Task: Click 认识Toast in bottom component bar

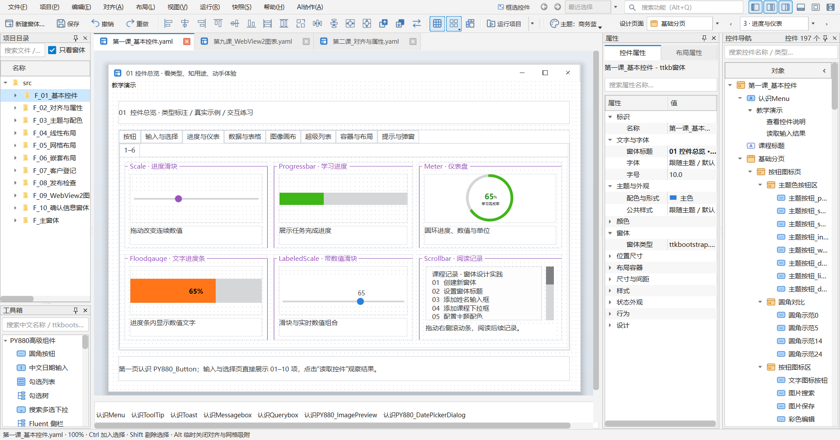Action: point(184,415)
